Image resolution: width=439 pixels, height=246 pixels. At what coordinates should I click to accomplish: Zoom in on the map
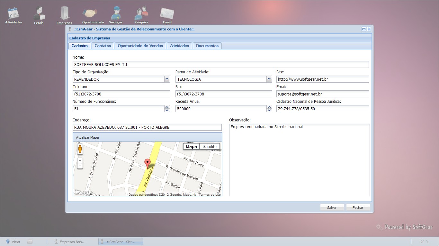(x=80, y=160)
